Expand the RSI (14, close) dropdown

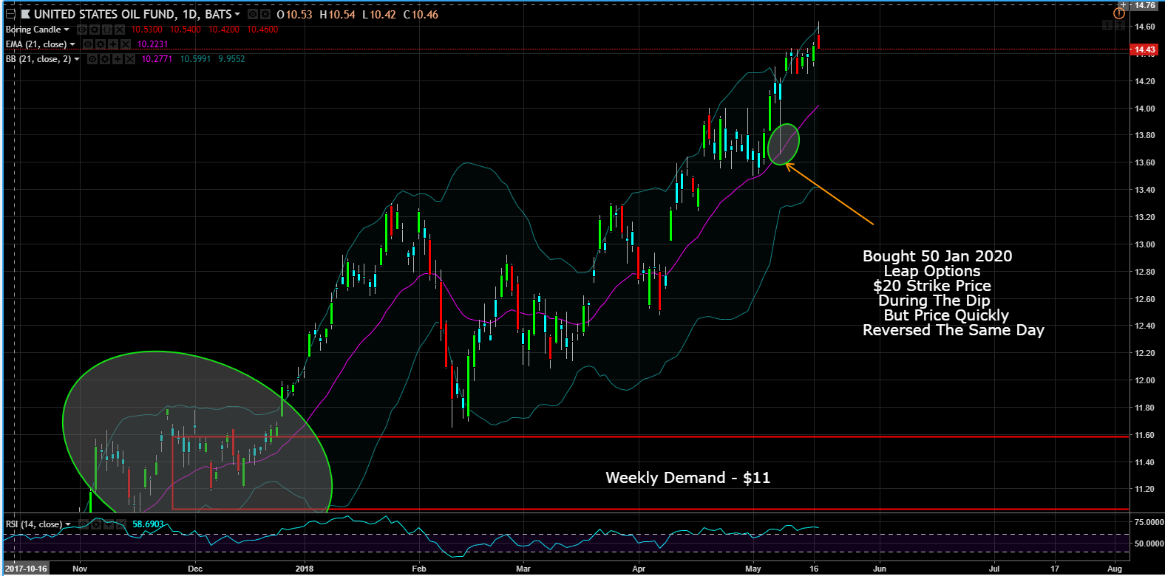[x=68, y=524]
